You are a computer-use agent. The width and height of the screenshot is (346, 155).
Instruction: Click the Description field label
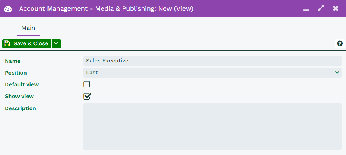(x=20, y=108)
